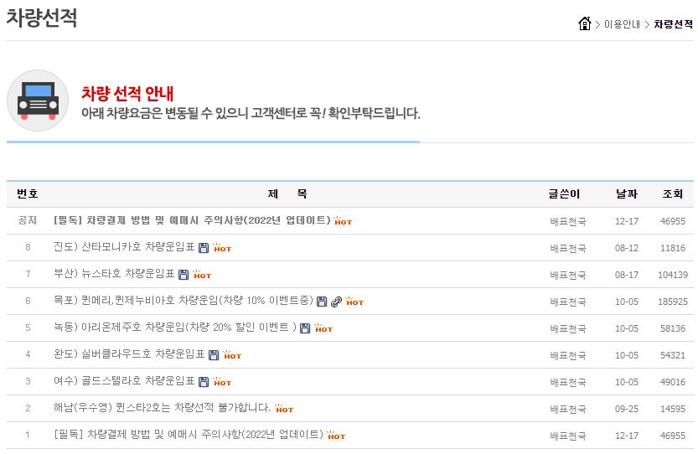The width and height of the screenshot is (698, 454).
Task: Open 부산) 뉴스타호 차량운임표 post
Action: (x=114, y=274)
